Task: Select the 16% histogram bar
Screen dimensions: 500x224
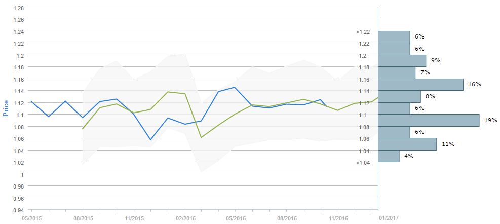Action: click(421, 85)
